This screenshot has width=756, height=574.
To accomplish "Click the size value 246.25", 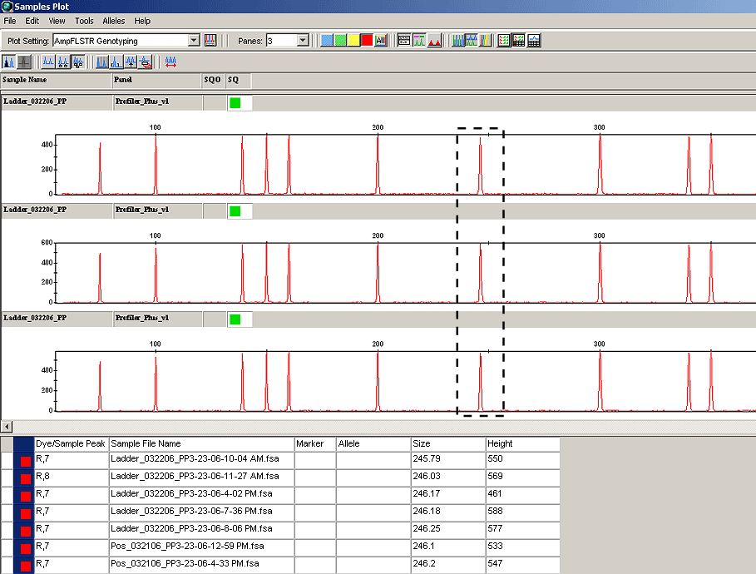I will click(427, 528).
